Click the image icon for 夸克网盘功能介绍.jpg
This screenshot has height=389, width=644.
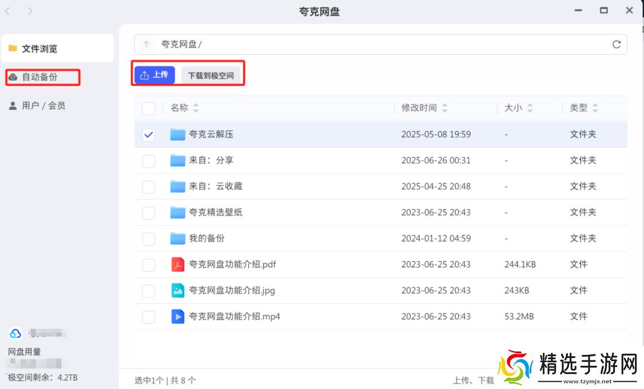[178, 291]
